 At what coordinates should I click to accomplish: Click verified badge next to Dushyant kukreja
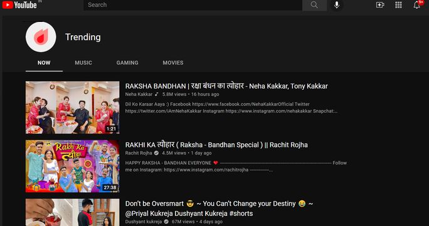pos(166,222)
